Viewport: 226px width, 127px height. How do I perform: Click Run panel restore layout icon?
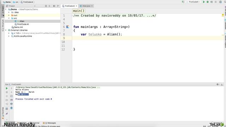[x=7, y=109]
